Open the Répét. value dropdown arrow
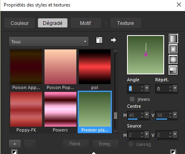 coord(175,89)
